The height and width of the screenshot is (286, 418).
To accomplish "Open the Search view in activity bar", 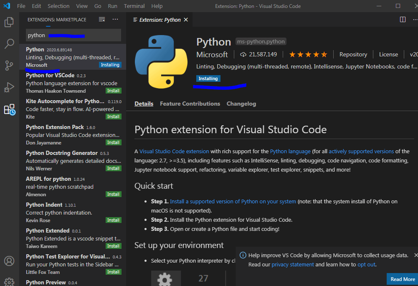I will tap(9, 44).
